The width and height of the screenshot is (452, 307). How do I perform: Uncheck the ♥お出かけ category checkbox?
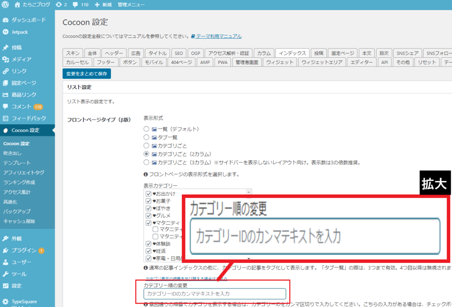click(x=148, y=194)
